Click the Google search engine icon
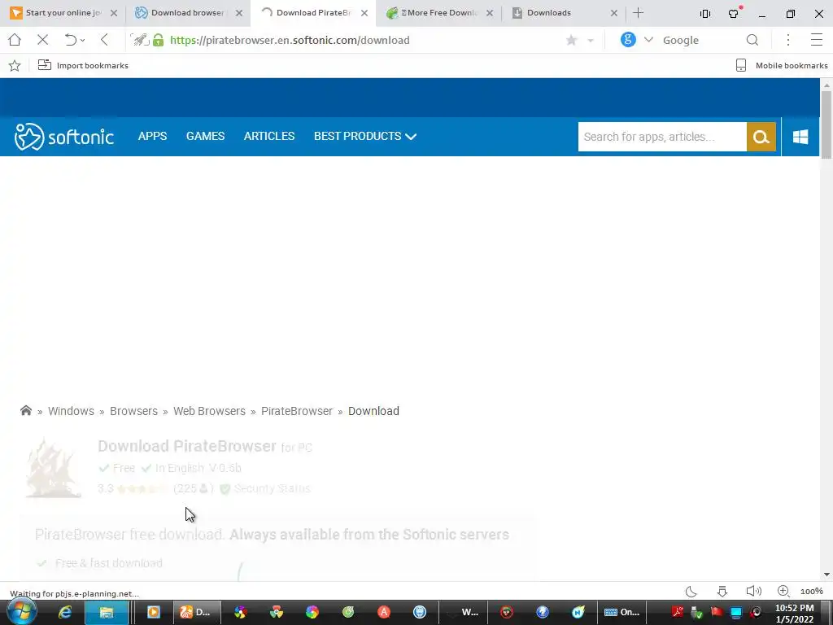Viewport: 833px width, 625px height. (x=628, y=39)
